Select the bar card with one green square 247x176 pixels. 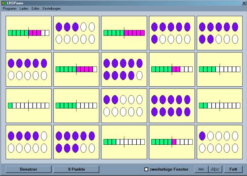(x=29, y=106)
